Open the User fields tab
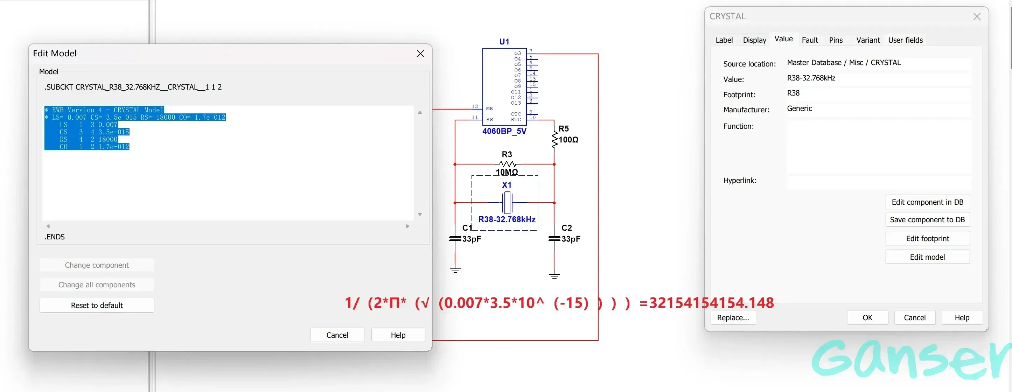1012x392 pixels. click(x=905, y=40)
